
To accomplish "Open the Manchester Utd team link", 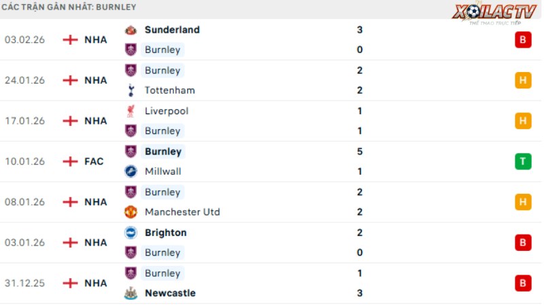I will 182,212.
